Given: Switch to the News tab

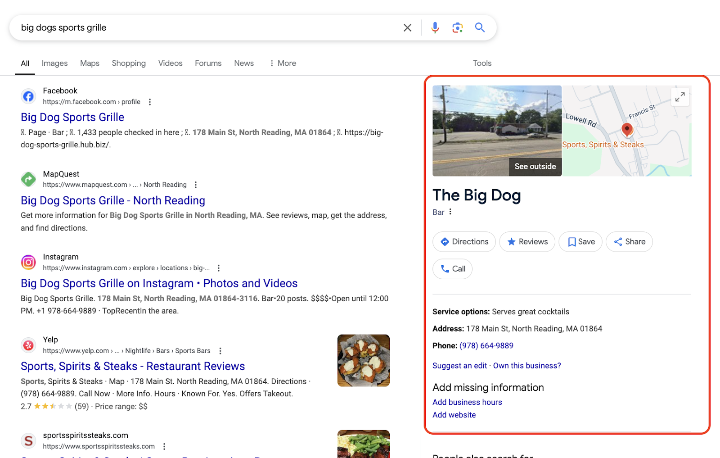Looking at the screenshot, I should 244,63.
